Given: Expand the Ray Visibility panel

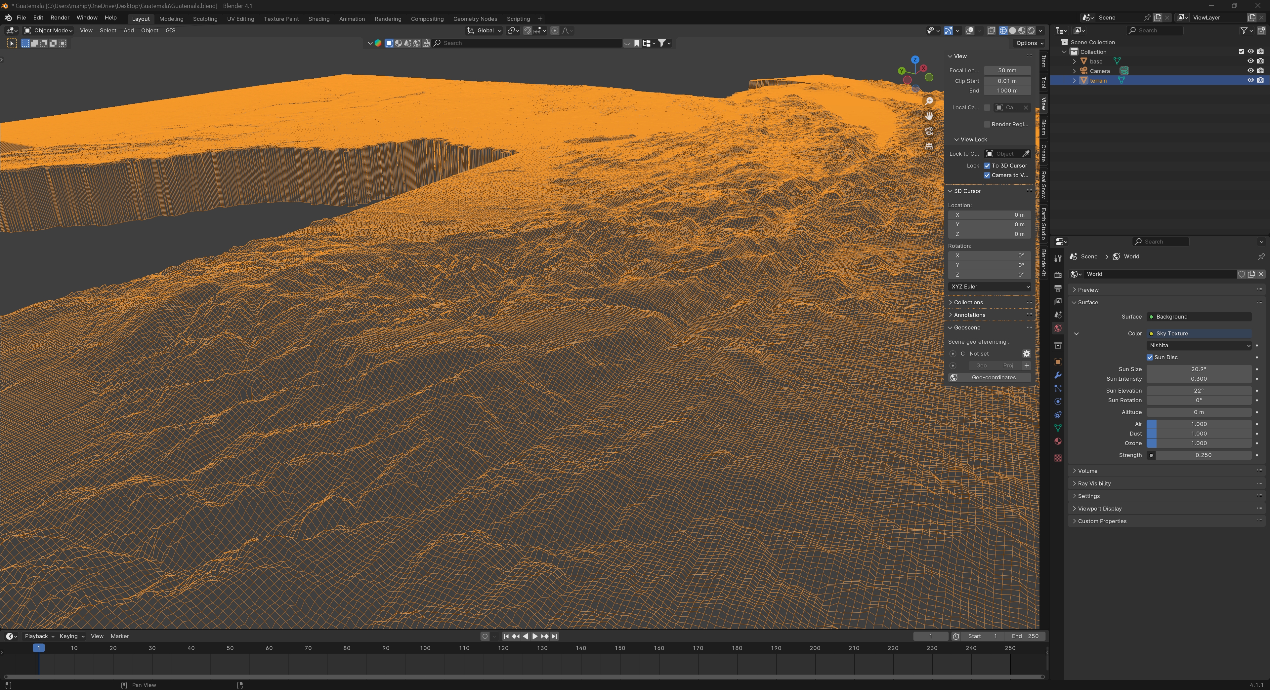Looking at the screenshot, I should 1094,483.
